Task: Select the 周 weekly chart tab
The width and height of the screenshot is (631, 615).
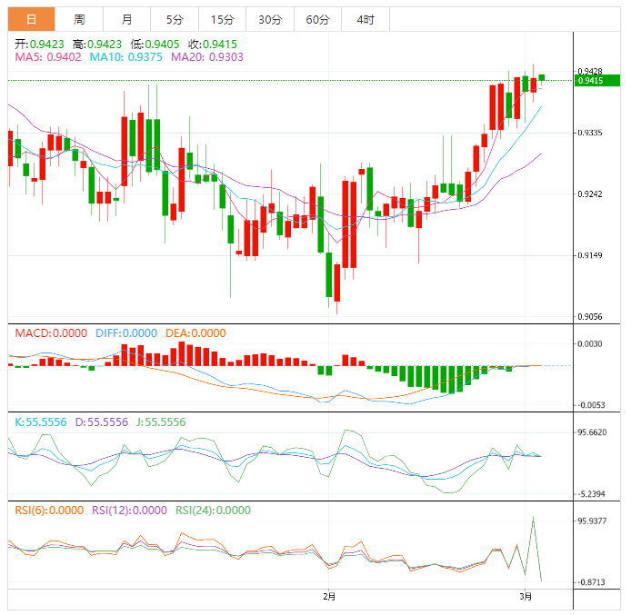Action: pos(79,19)
